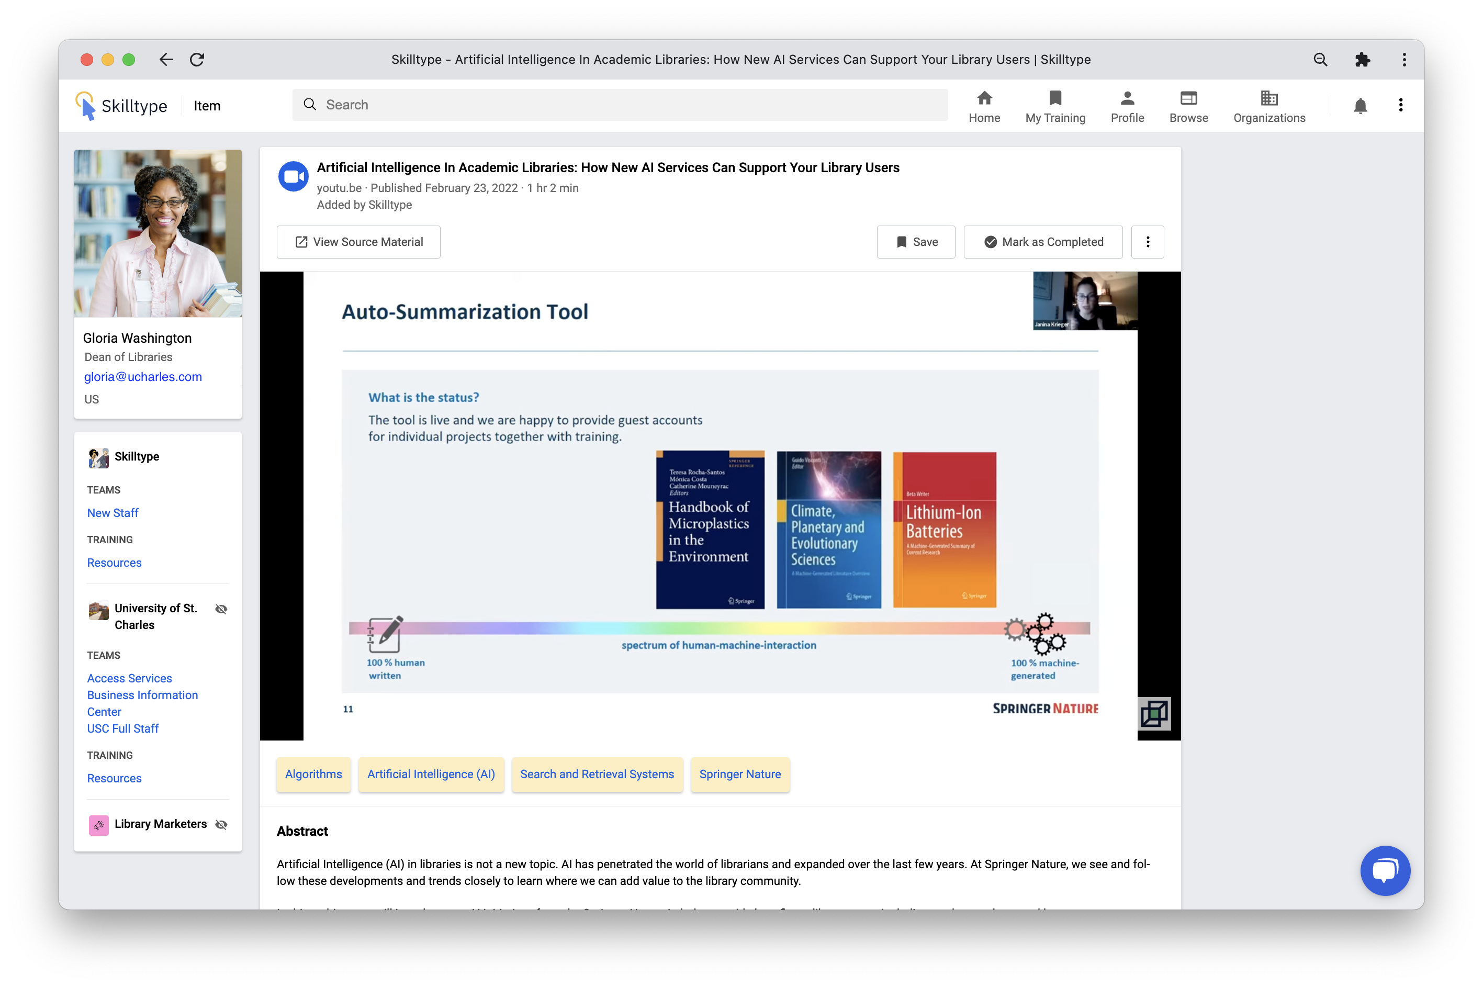Open the Skilltype navbar three-dot menu
The width and height of the screenshot is (1483, 987).
(x=1400, y=105)
